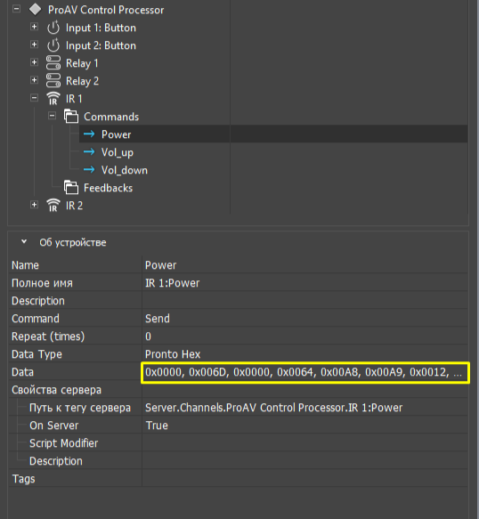Expand the IR 2 node
Image resolution: width=479 pixels, height=519 pixels.
click(x=34, y=205)
